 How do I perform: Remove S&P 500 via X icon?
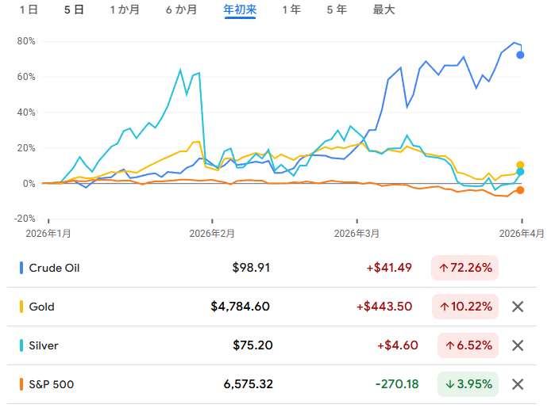518,384
